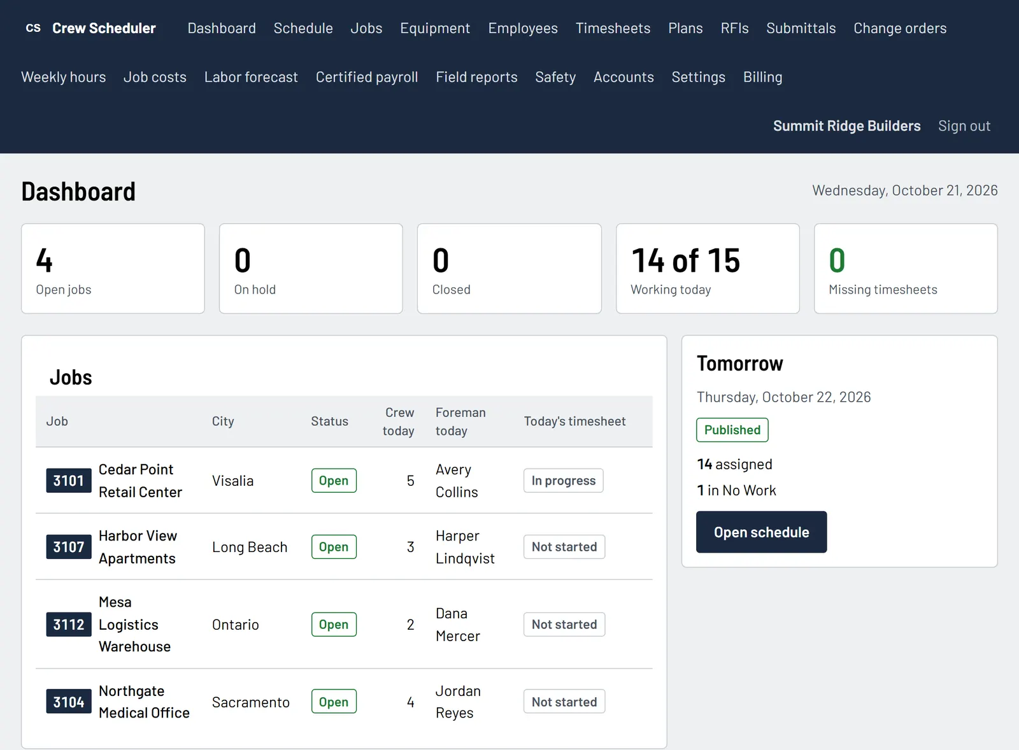Viewport: 1019px width, 750px height.
Task: Go to Billing
Action: (762, 77)
